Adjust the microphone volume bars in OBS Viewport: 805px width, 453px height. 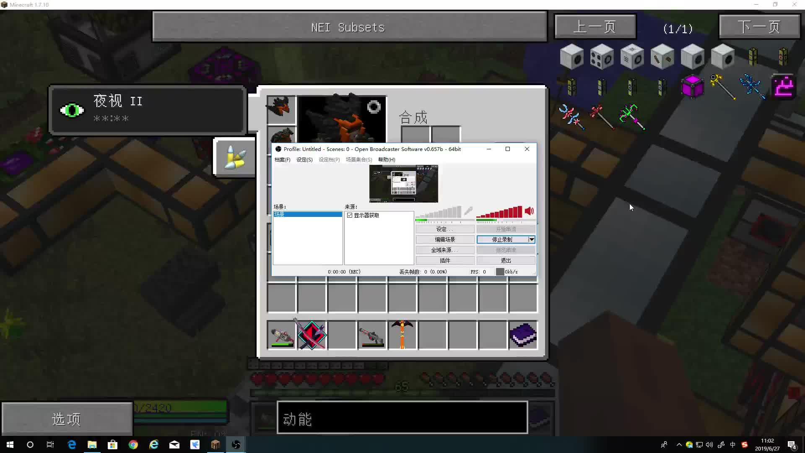tap(439, 212)
